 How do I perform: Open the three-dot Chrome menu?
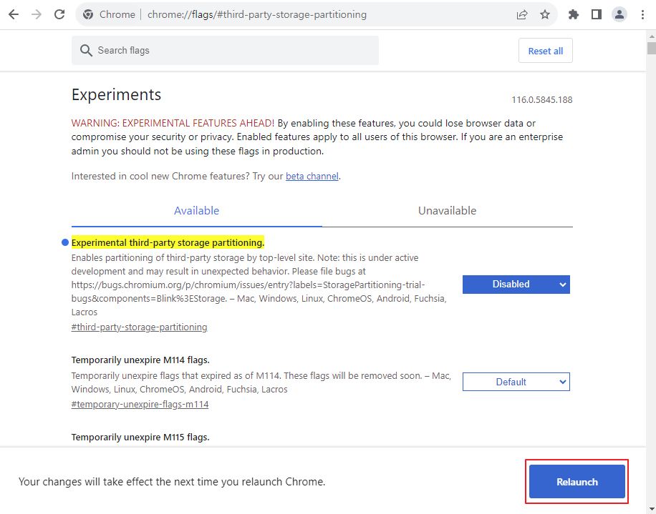[x=642, y=14]
